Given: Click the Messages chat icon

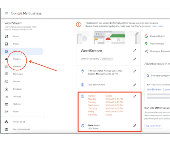Looking at the screenshot, I should pyautogui.click(x=6, y=74).
